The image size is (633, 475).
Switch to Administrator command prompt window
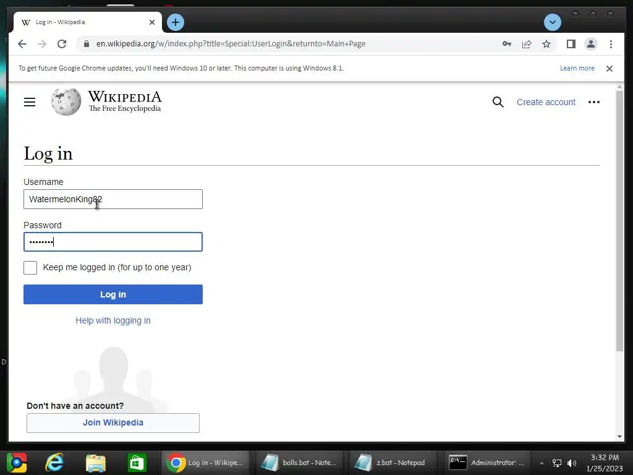486,463
